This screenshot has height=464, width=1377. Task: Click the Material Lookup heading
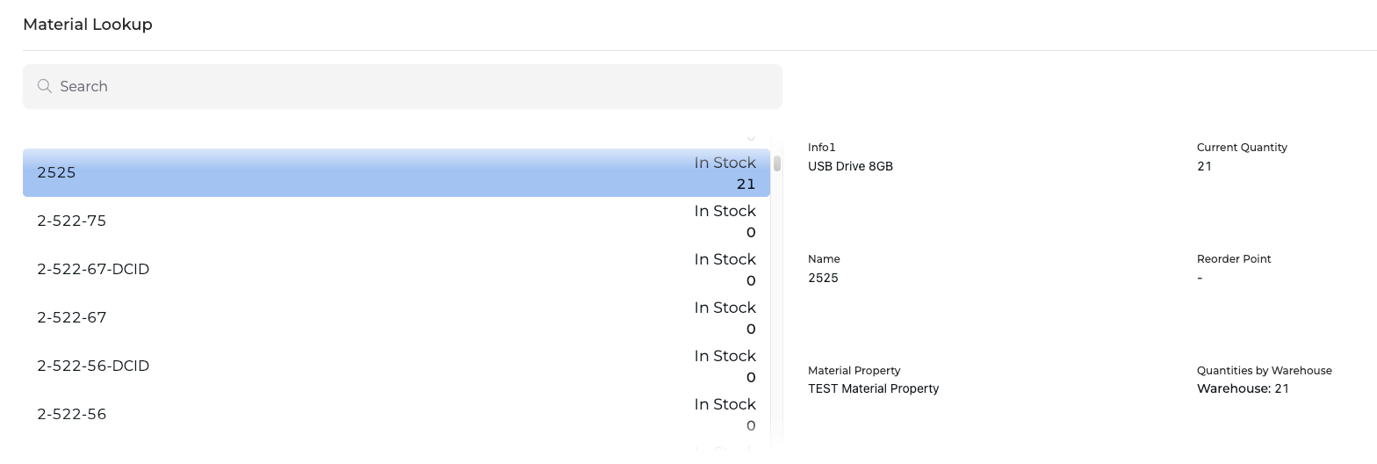click(x=88, y=25)
